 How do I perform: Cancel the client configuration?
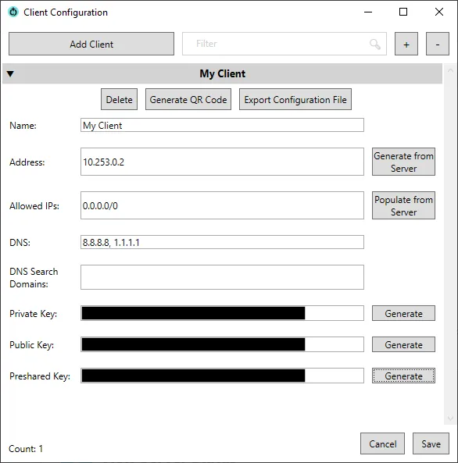pos(383,443)
